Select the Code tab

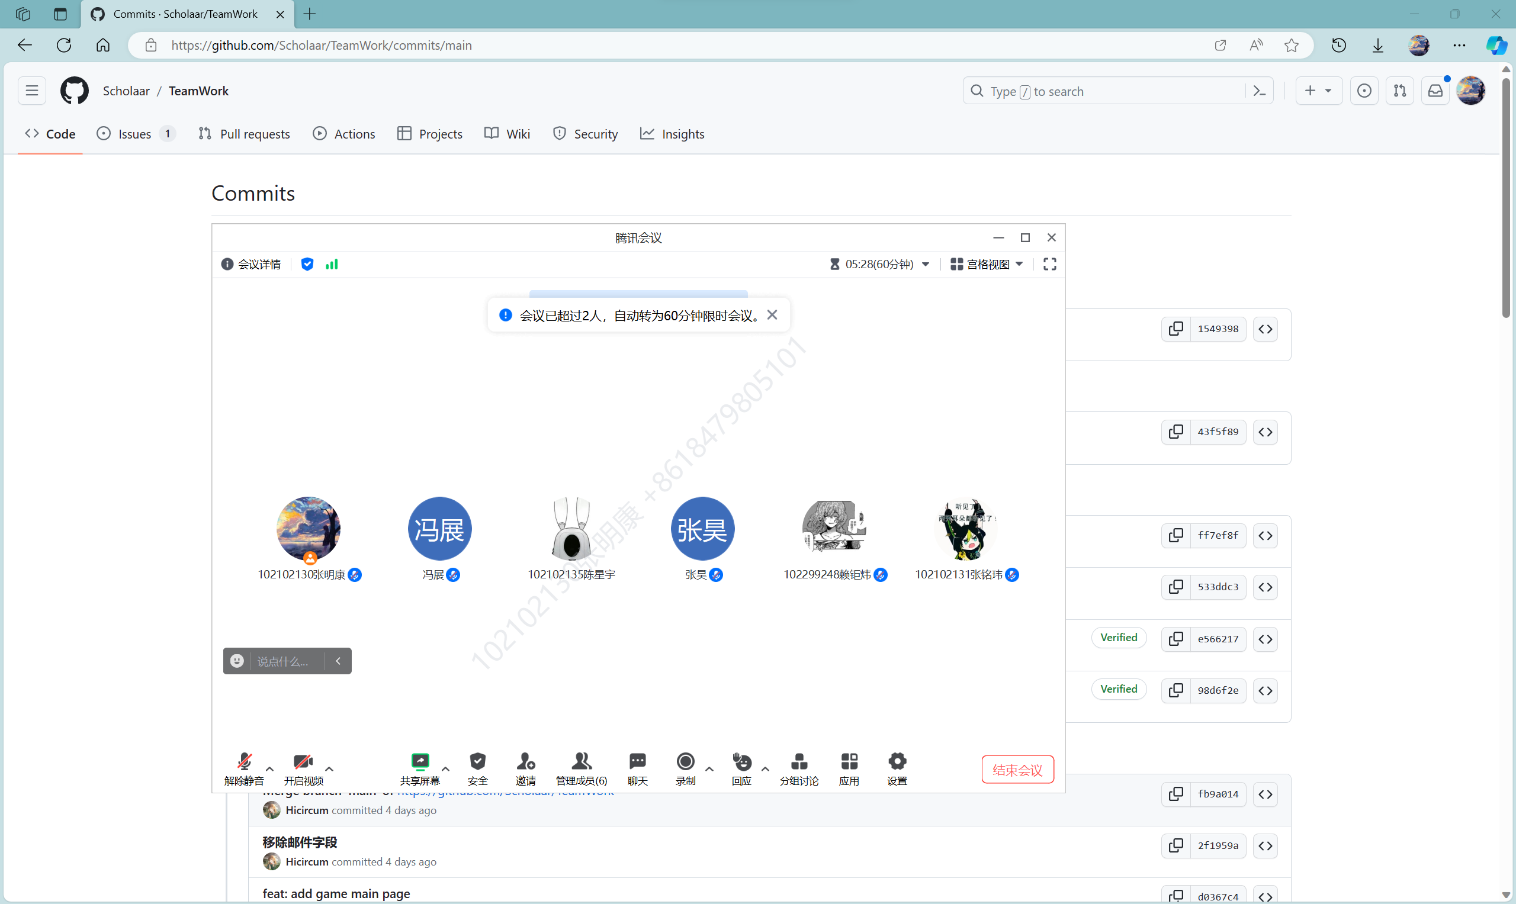tap(50, 133)
